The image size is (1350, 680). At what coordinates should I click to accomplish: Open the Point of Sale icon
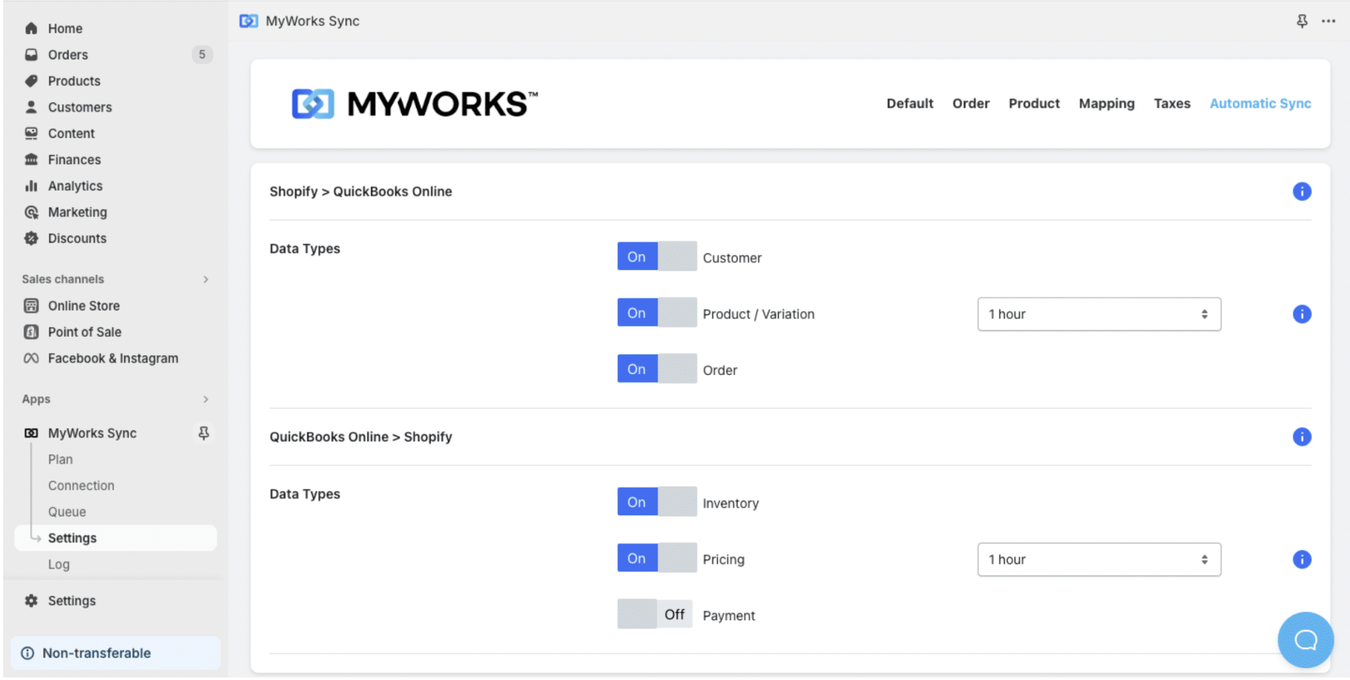tap(30, 332)
